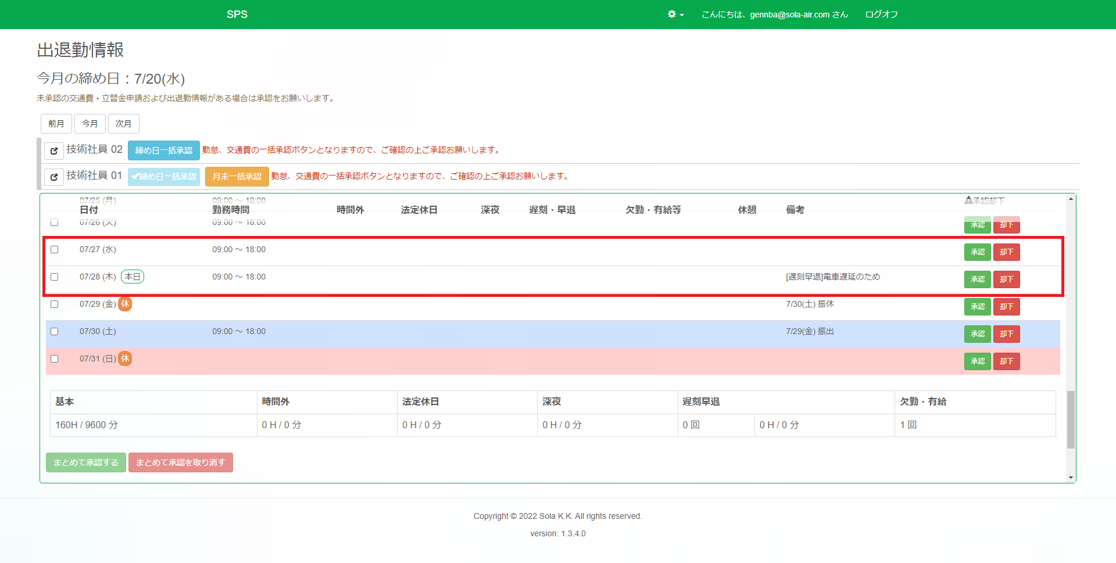Open the settings gear dropdown

click(675, 15)
